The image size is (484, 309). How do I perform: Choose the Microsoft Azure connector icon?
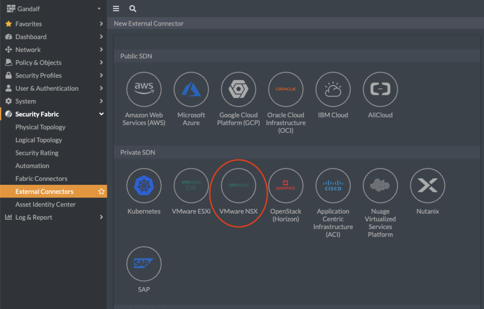(x=191, y=90)
